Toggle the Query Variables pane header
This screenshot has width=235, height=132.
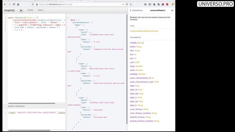coord(34,106)
